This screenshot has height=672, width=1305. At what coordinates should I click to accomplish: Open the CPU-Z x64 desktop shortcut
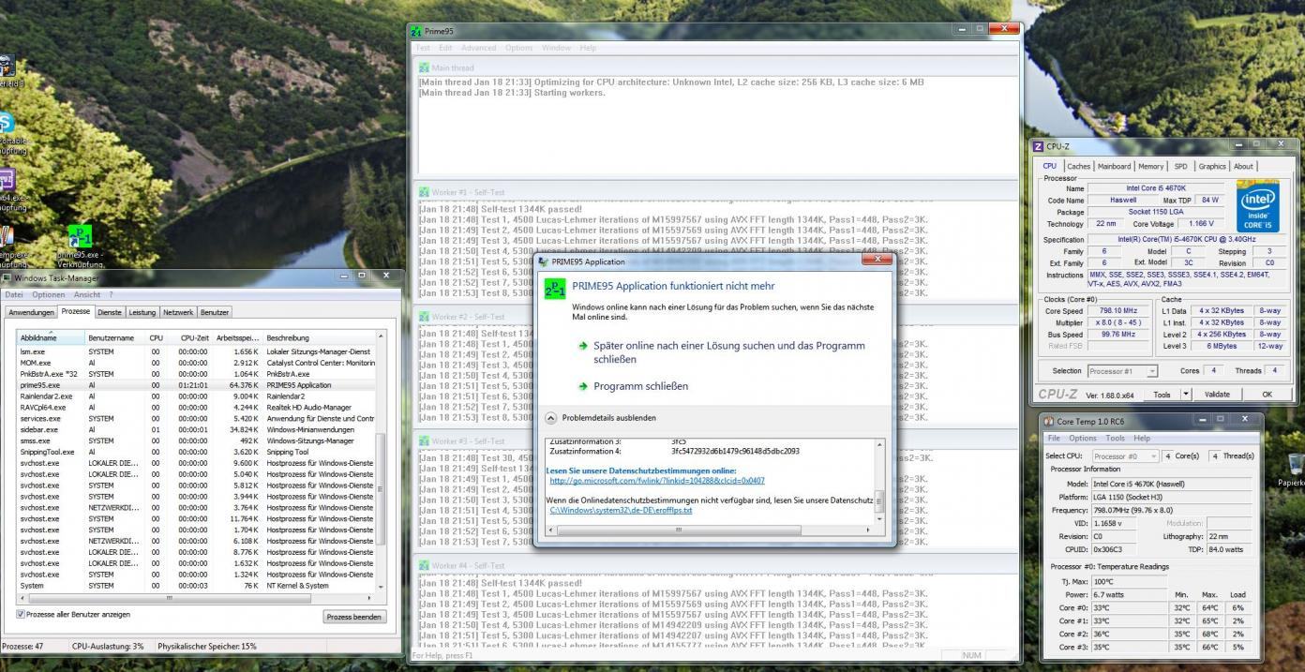7,180
